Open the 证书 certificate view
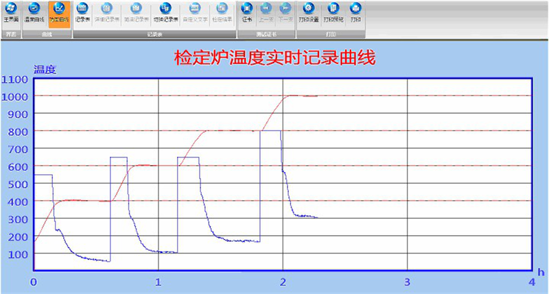The image size is (549, 294). pyautogui.click(x=248, y=12)
